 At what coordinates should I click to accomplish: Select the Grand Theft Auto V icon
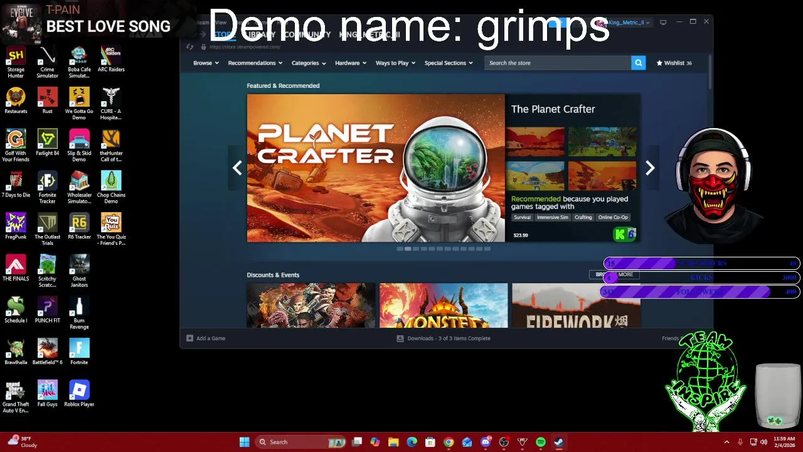coord(16,397)
